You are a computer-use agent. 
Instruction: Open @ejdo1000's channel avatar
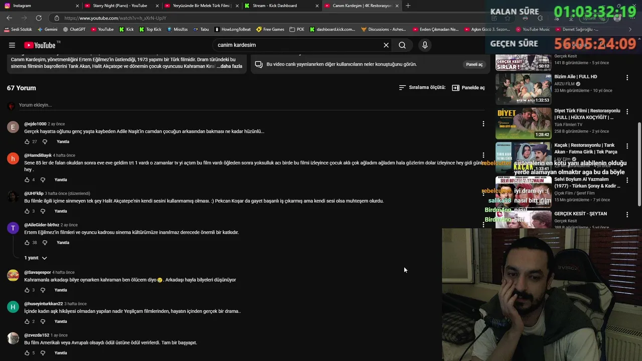[x=13, y=127]
